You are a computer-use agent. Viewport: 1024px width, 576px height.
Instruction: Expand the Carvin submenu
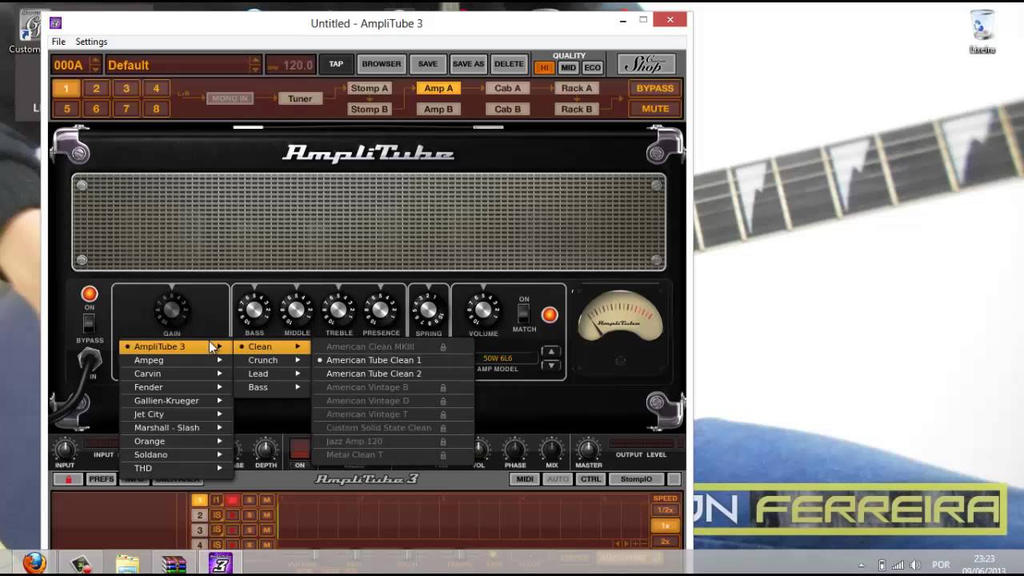(176, 374)
